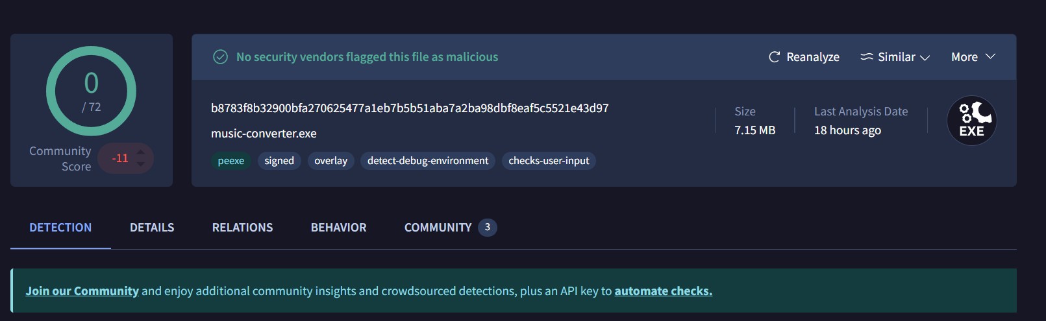The image size is (1046, 321).
Task: Downvote community score with down arrow
Action: pos(141,164)
